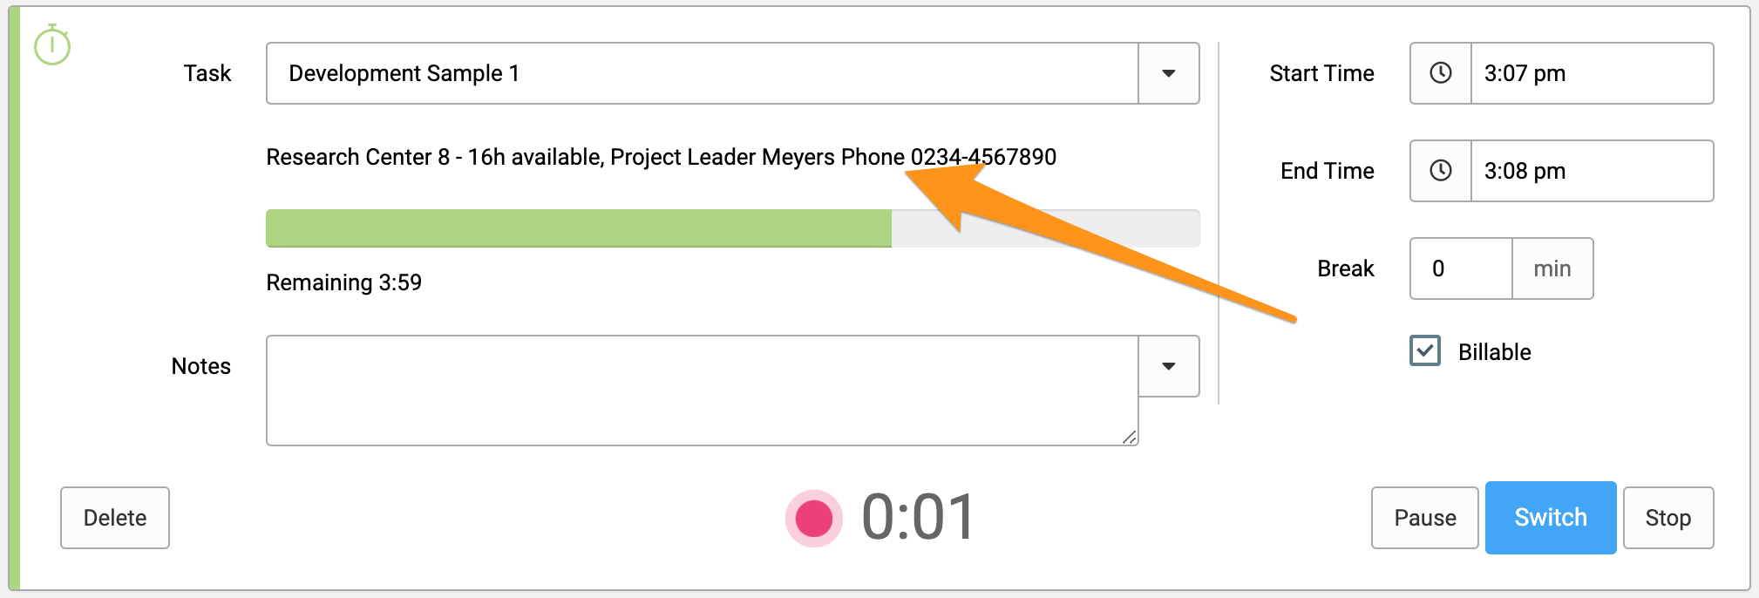This screenshot has width=1759, height=598.
Task: Click the 0:01 elapsed timer display
Action: [918, 518]
